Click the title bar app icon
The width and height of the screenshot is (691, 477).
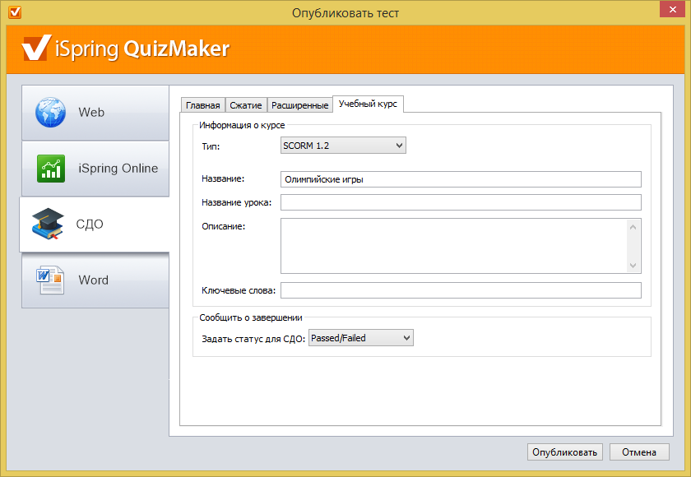click(x=15, y=12)
